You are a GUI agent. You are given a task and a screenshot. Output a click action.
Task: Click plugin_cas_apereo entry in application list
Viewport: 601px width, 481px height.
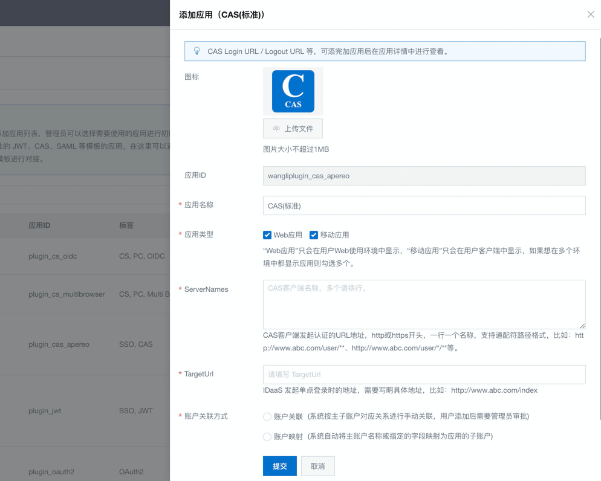(59, 344)
